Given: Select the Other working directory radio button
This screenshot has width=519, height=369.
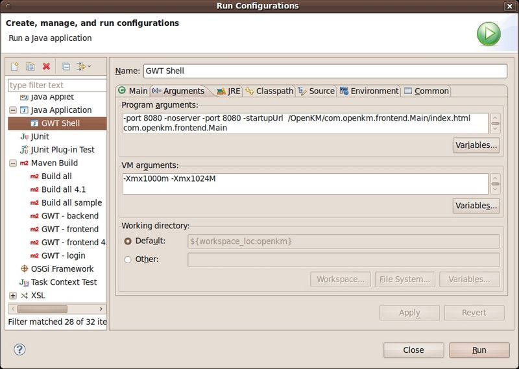Looking at the screenshot, I should [x=128, y=259].
